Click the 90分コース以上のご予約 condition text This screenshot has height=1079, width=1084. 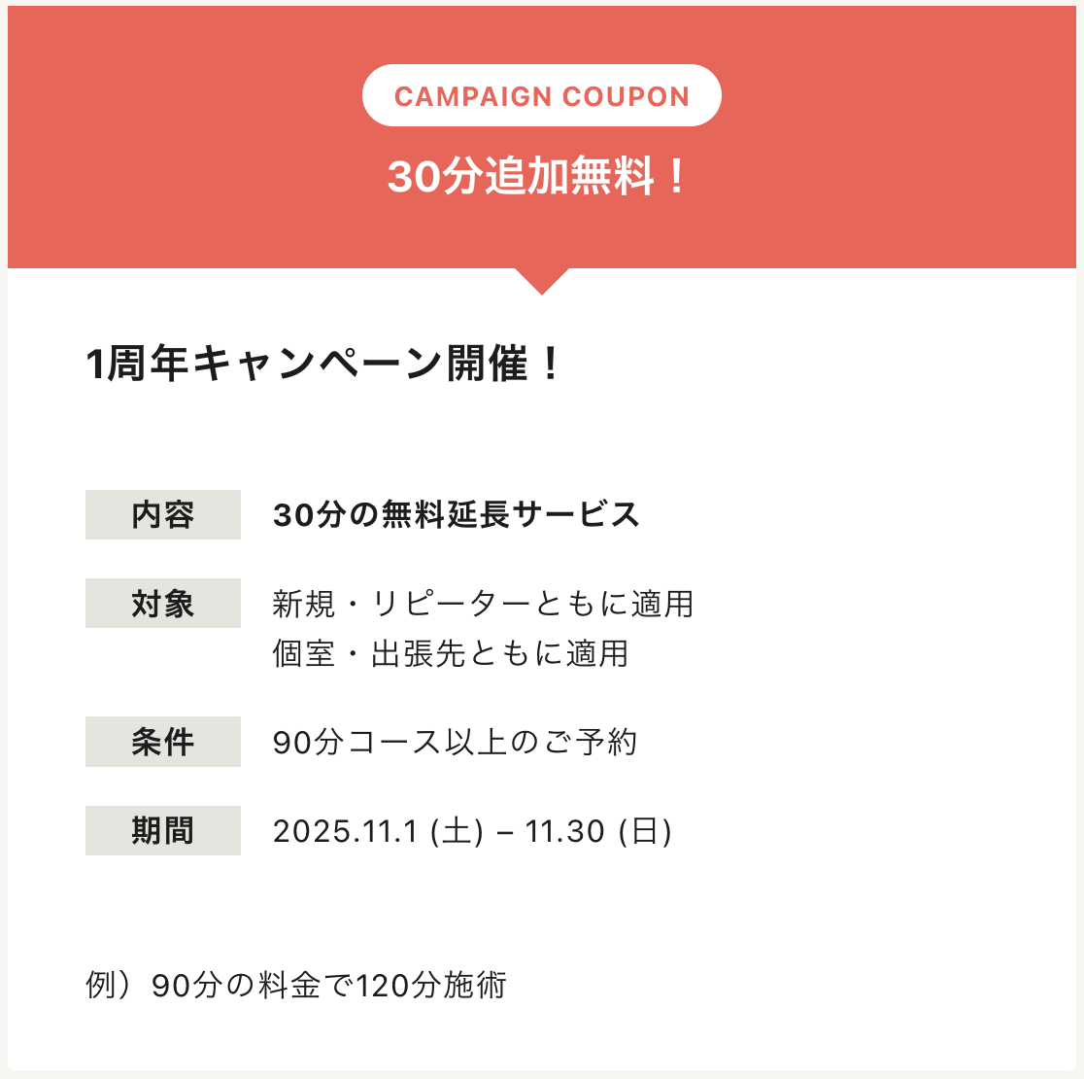click(455, 743)
